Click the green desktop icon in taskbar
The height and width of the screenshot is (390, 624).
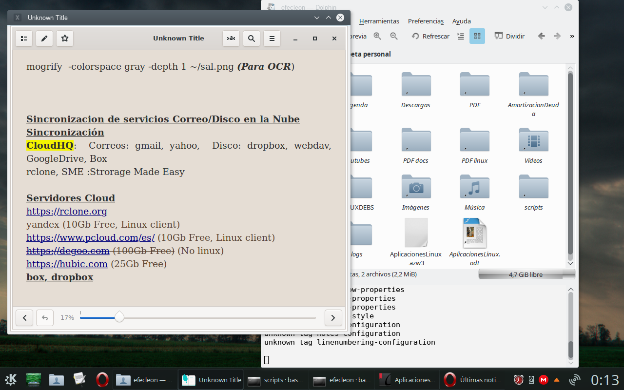tap(34, 380)
